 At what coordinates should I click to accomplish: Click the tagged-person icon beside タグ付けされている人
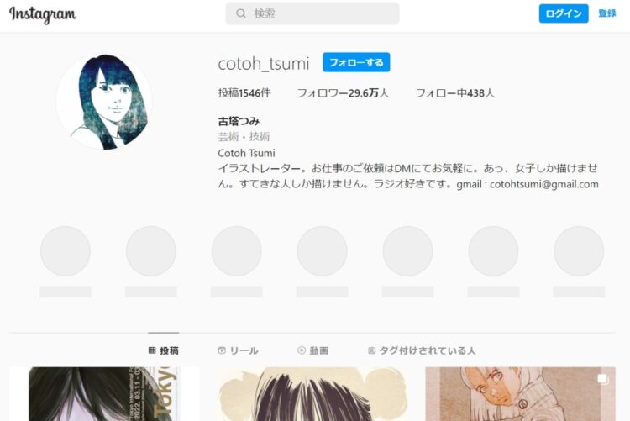[371, 350]
